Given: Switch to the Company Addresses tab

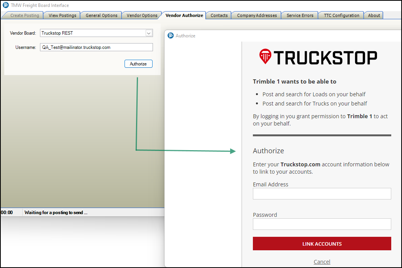Looking at the screenshot, I should pyautogui.click(x=256, y=15).
